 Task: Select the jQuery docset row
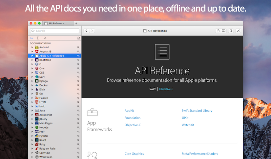coord(55,119)
